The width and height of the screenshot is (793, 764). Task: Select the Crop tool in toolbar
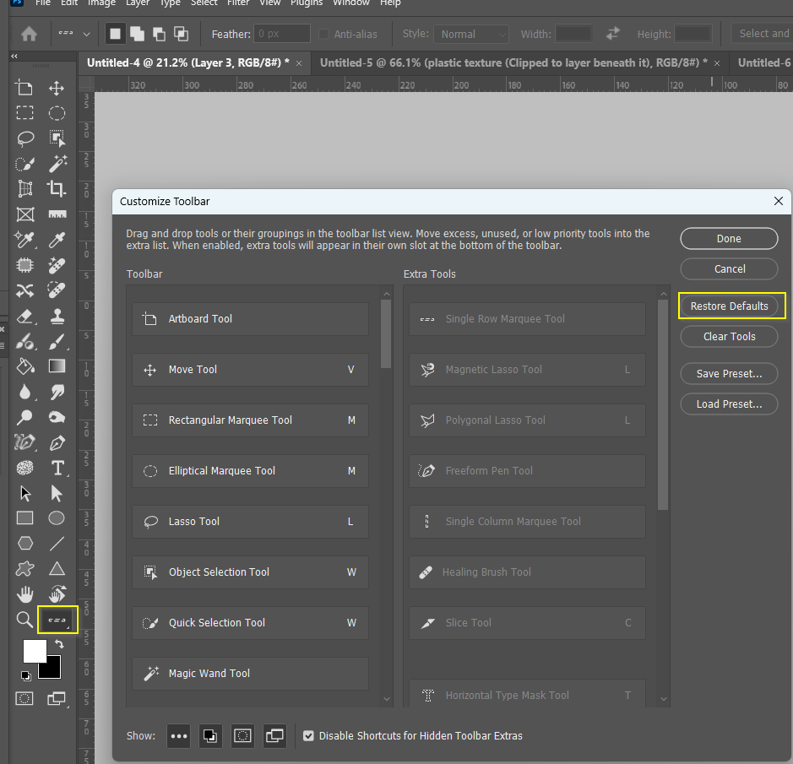tap(57, 188)
